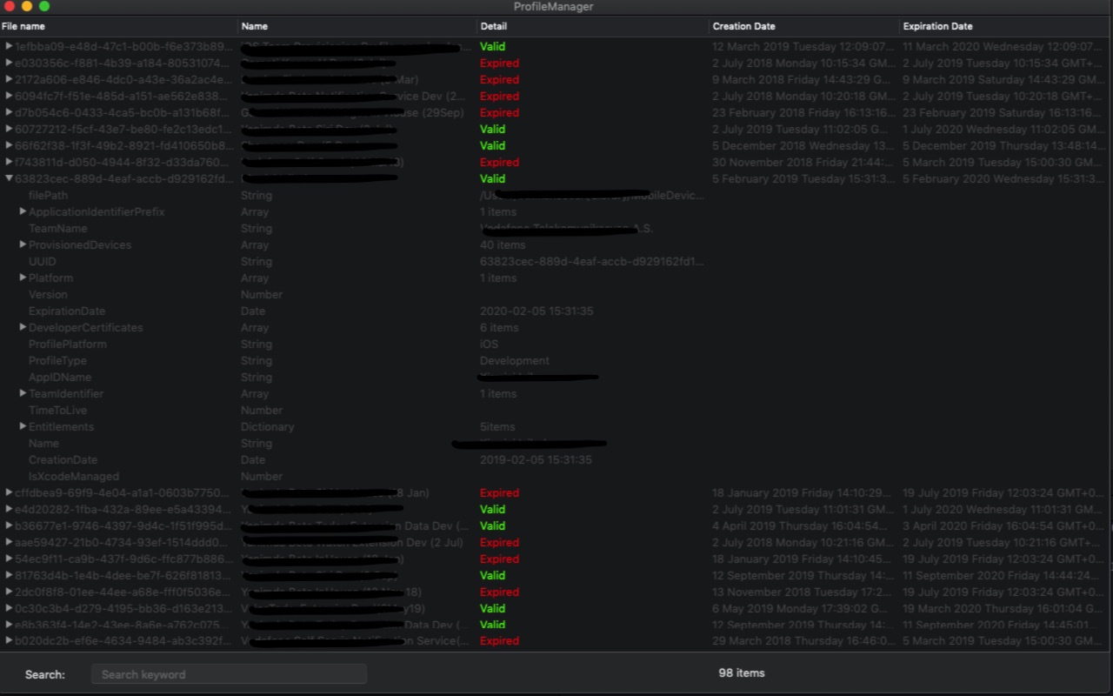The image size is (1113, 696).
Task: Click the '98 items' count label
Action: coord(742,673)
